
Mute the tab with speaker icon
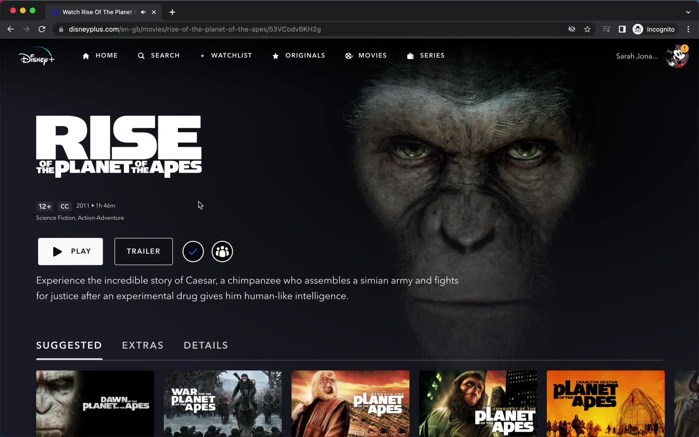point(143,12)
